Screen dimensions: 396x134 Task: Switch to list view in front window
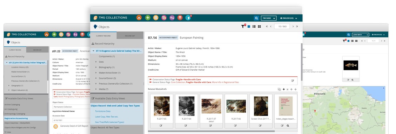point(254,27)
